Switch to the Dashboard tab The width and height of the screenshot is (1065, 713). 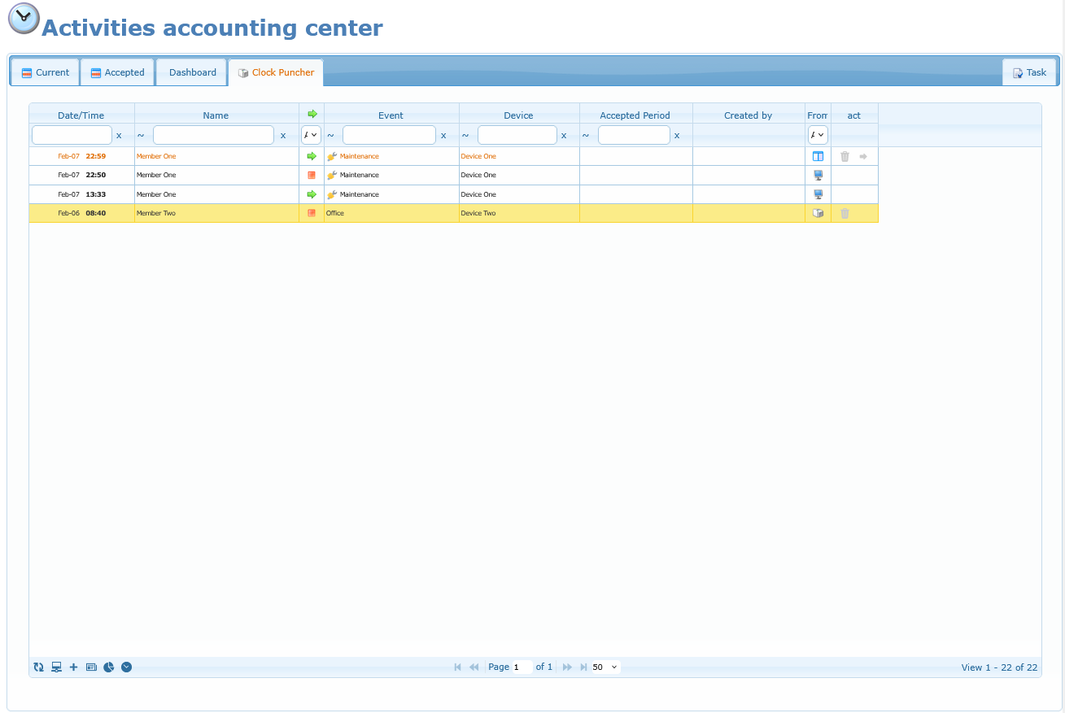pyautogui.click(x=192, y=72)
